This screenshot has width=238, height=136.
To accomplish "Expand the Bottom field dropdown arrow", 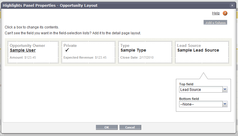I will [225, 104].
